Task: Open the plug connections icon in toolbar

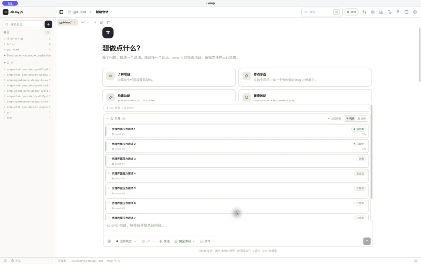Action: tap(398, 12)
